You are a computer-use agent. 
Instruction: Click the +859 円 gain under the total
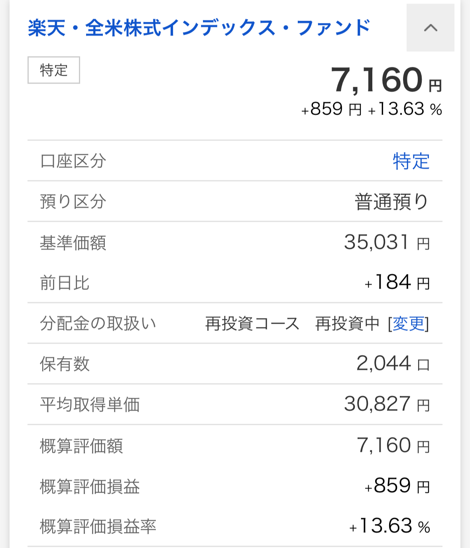(x=332, y=109)
